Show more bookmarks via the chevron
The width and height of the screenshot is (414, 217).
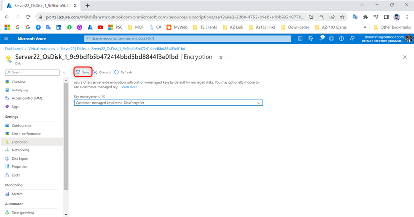coord(365,27)
